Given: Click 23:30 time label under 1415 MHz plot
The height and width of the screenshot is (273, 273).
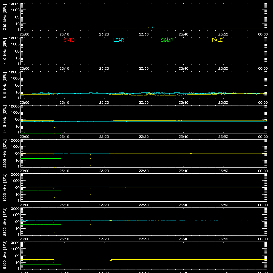Looking at the screenshot, I should 144,137.
